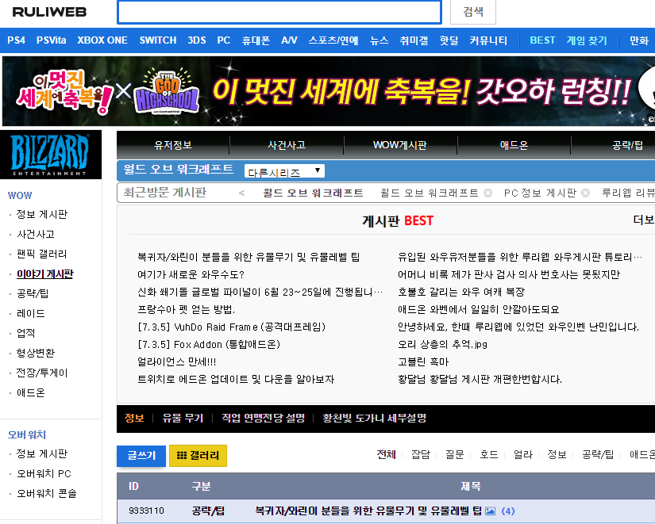Filter posts by 질문
655x524 pixels.
454,454
